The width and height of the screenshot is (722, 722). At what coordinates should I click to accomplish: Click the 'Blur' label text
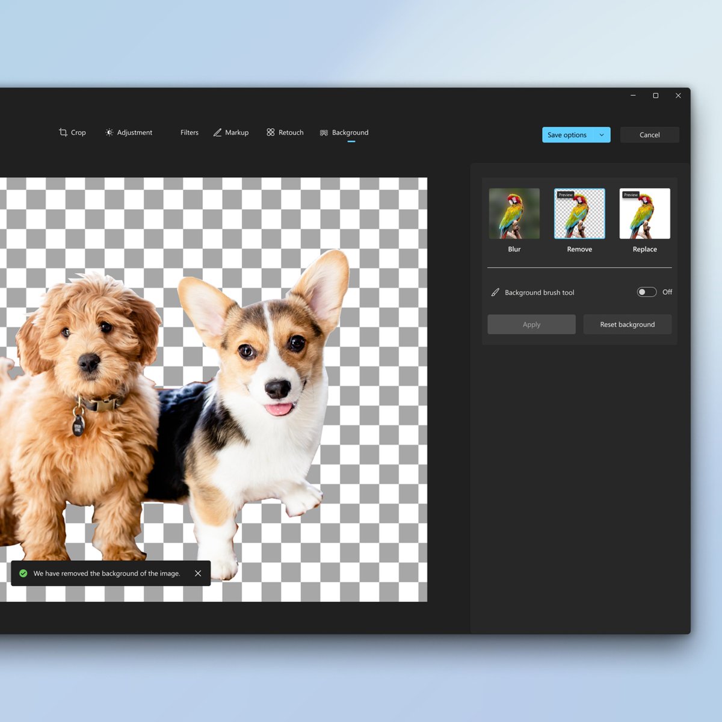point(514,249)
